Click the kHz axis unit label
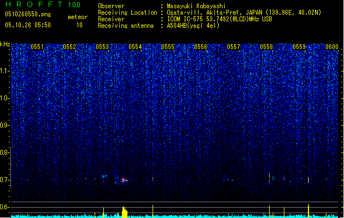This screenshot has width=344, height=218. pos(5,44)
